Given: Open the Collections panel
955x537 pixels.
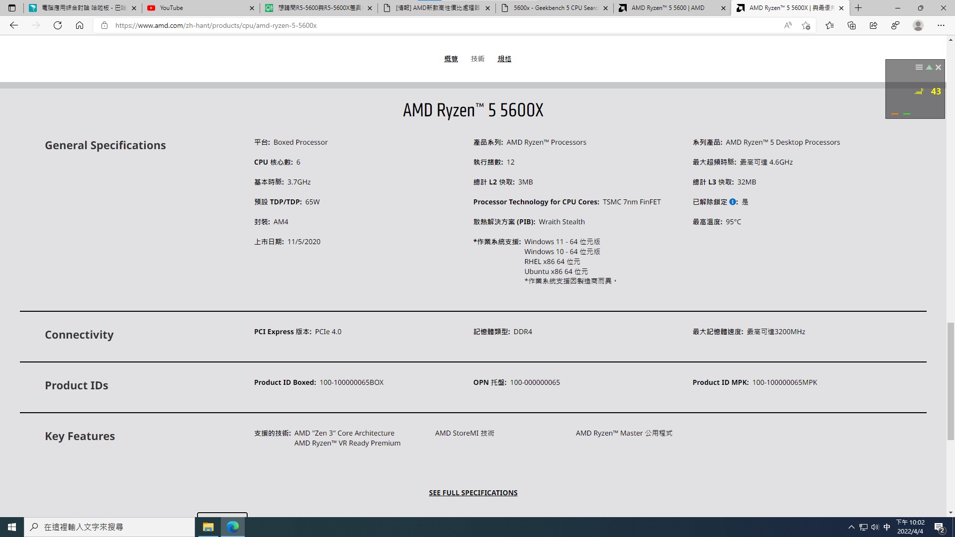Looking at the screenshot, I should [x=852, y=25].
